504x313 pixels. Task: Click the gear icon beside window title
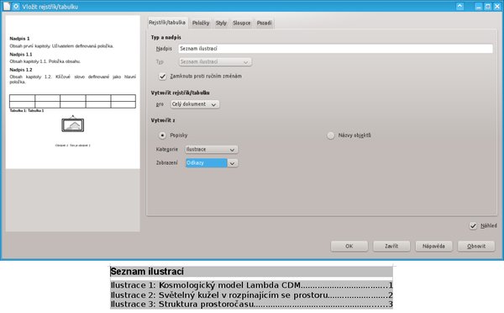point(16,7)
